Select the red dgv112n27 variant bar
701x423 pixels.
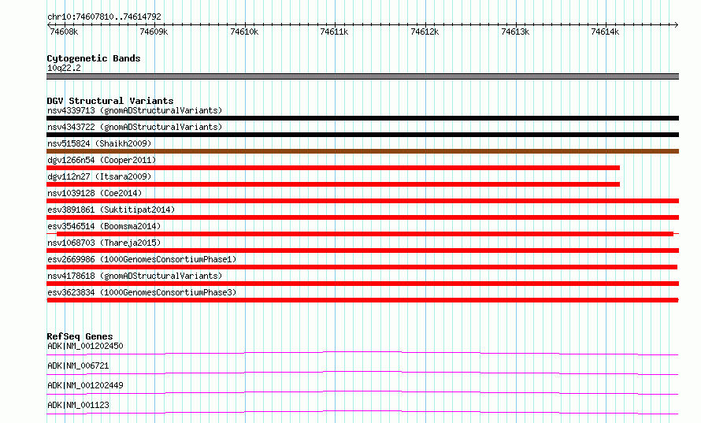pyautogui.click(x=333, y=184)
